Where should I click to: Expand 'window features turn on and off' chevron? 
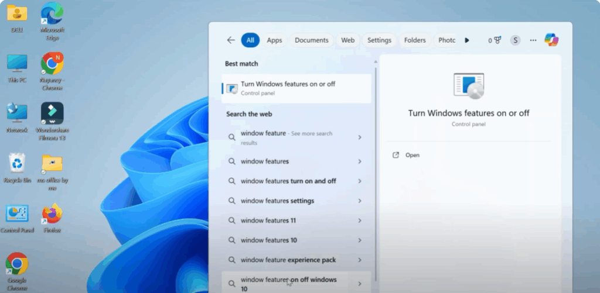(x=360, y=181)
